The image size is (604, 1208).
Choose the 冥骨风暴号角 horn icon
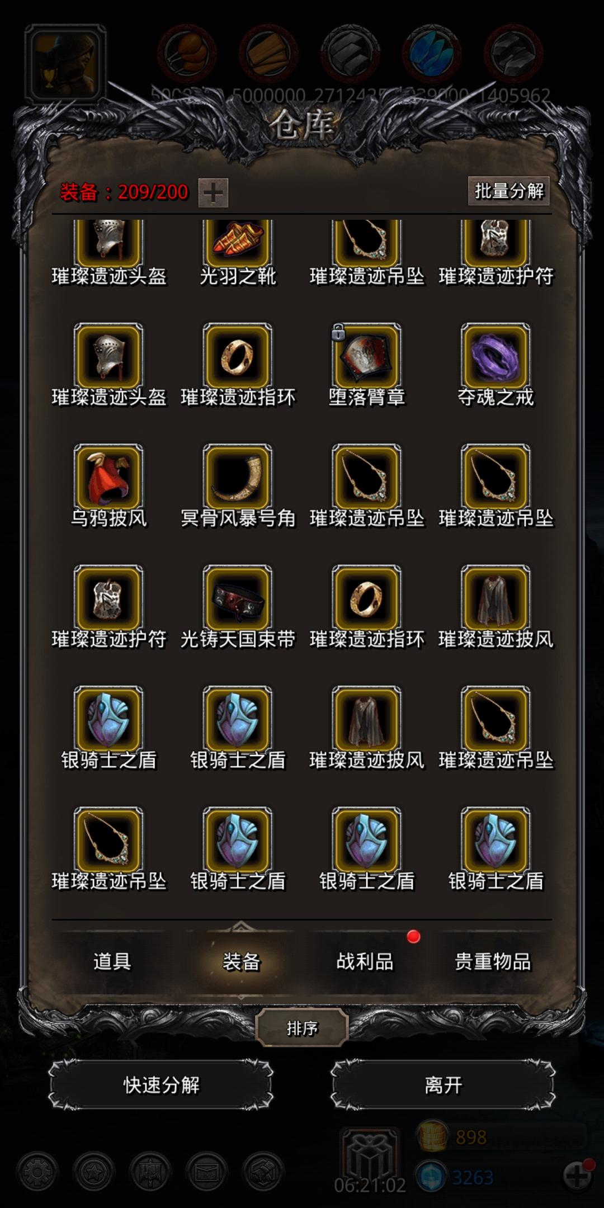click(238, 478)
